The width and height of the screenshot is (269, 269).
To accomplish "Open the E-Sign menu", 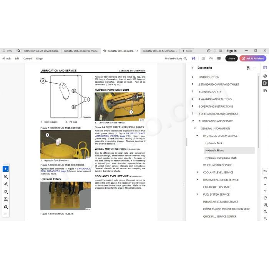I will tap(40, 58).
